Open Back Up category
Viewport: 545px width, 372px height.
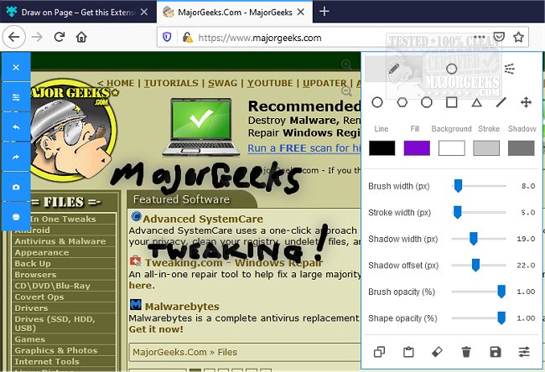[x=33, y=264]
